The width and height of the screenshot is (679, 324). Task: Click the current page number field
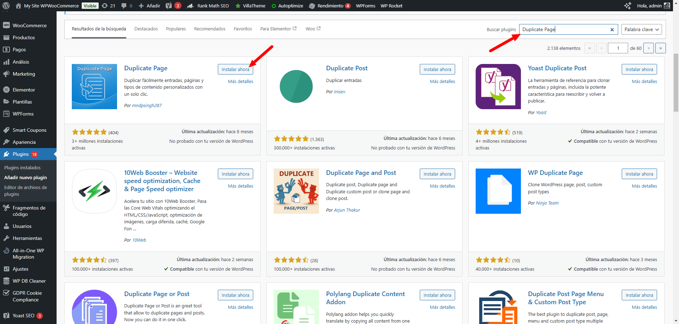tap(617, 48)
